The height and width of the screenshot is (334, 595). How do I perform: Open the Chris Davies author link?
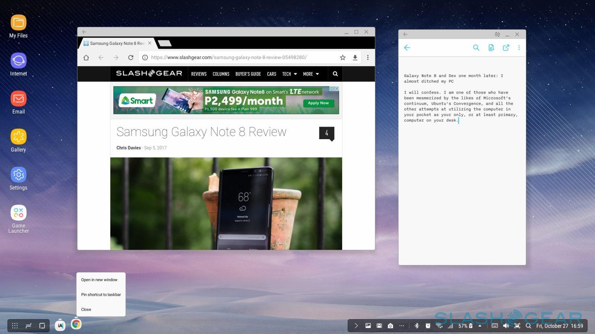click(x=128, y=148)
